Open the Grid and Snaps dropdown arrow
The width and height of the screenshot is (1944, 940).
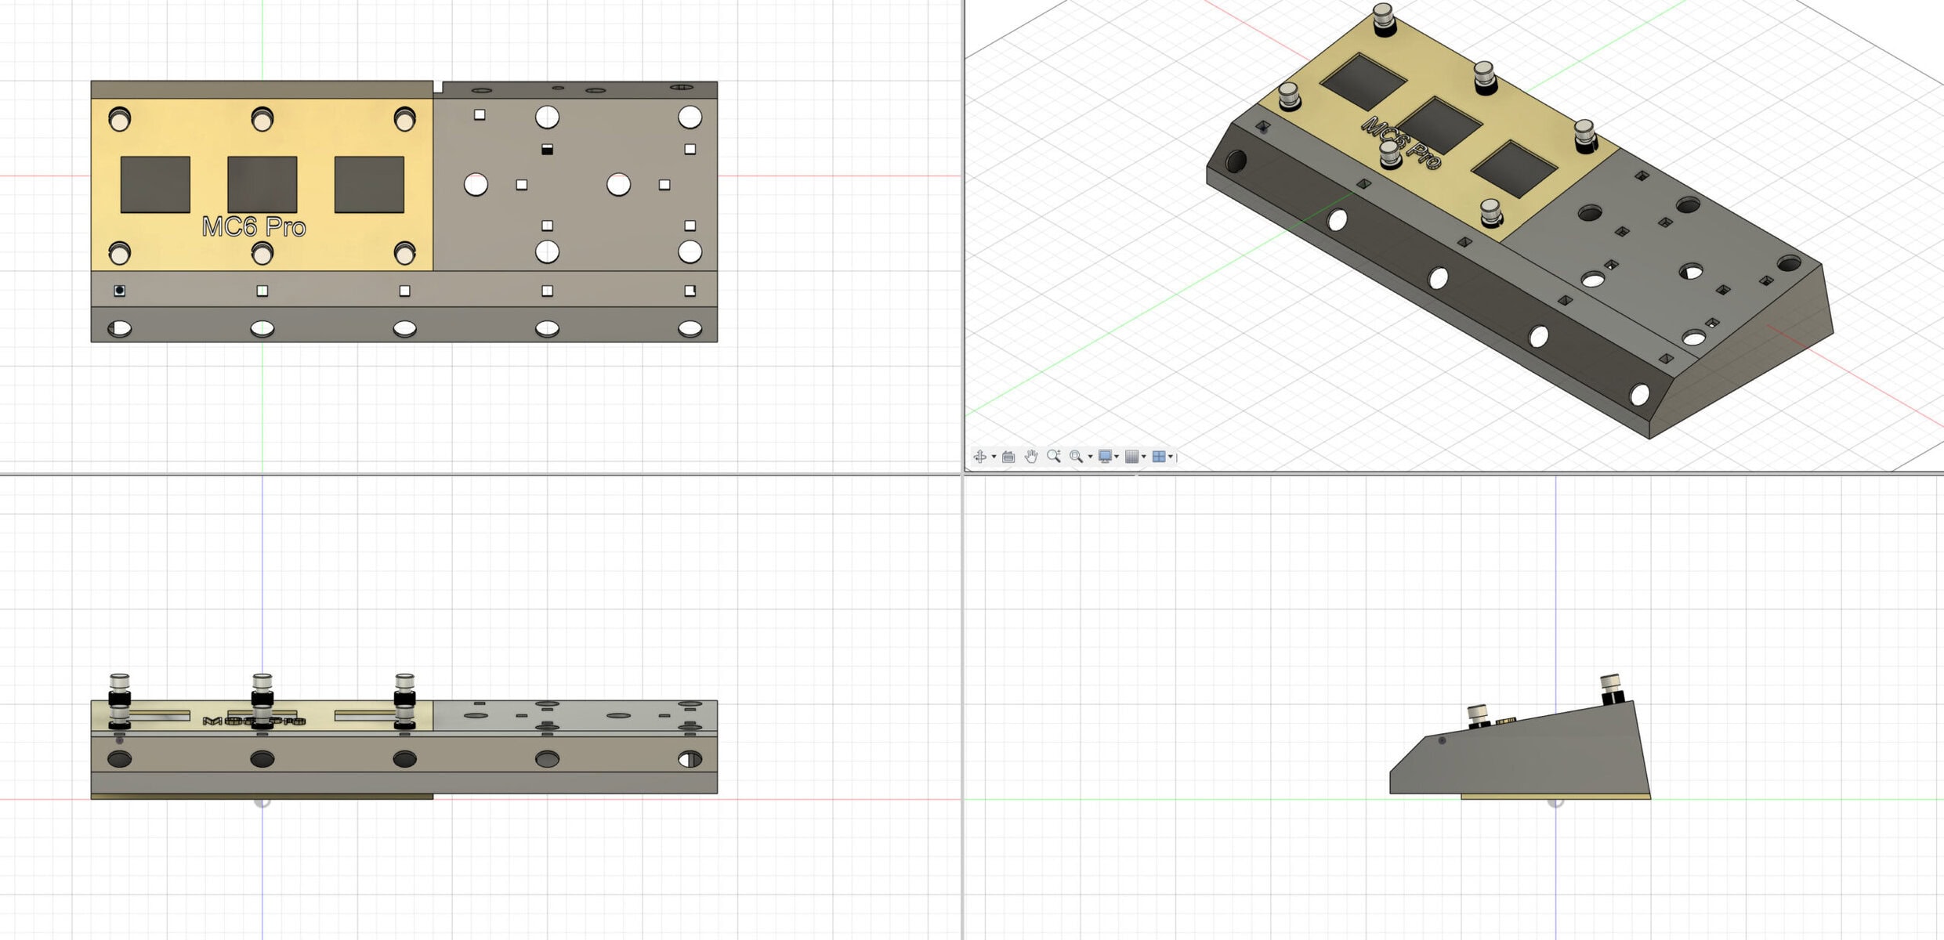(x=1144, y=457)
